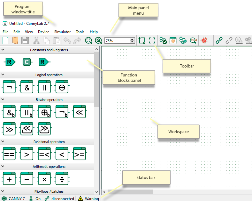Collapse the Relational operators section
This screenshot has height=201, width=252.
click(3, 141)
